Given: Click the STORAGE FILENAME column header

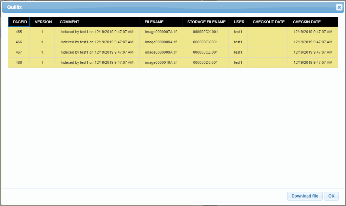Looking at the screenshot, I should click(206, 22).
